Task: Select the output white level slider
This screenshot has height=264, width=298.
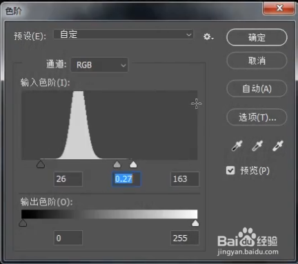Action: [195, 223]
